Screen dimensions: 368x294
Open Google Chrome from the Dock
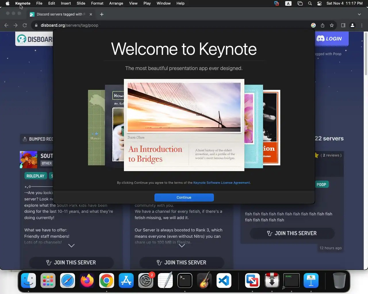(x=107, y=281)
